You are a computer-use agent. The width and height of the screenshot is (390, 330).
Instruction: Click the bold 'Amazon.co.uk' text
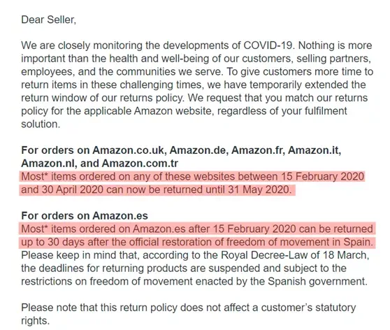(129, 150)
